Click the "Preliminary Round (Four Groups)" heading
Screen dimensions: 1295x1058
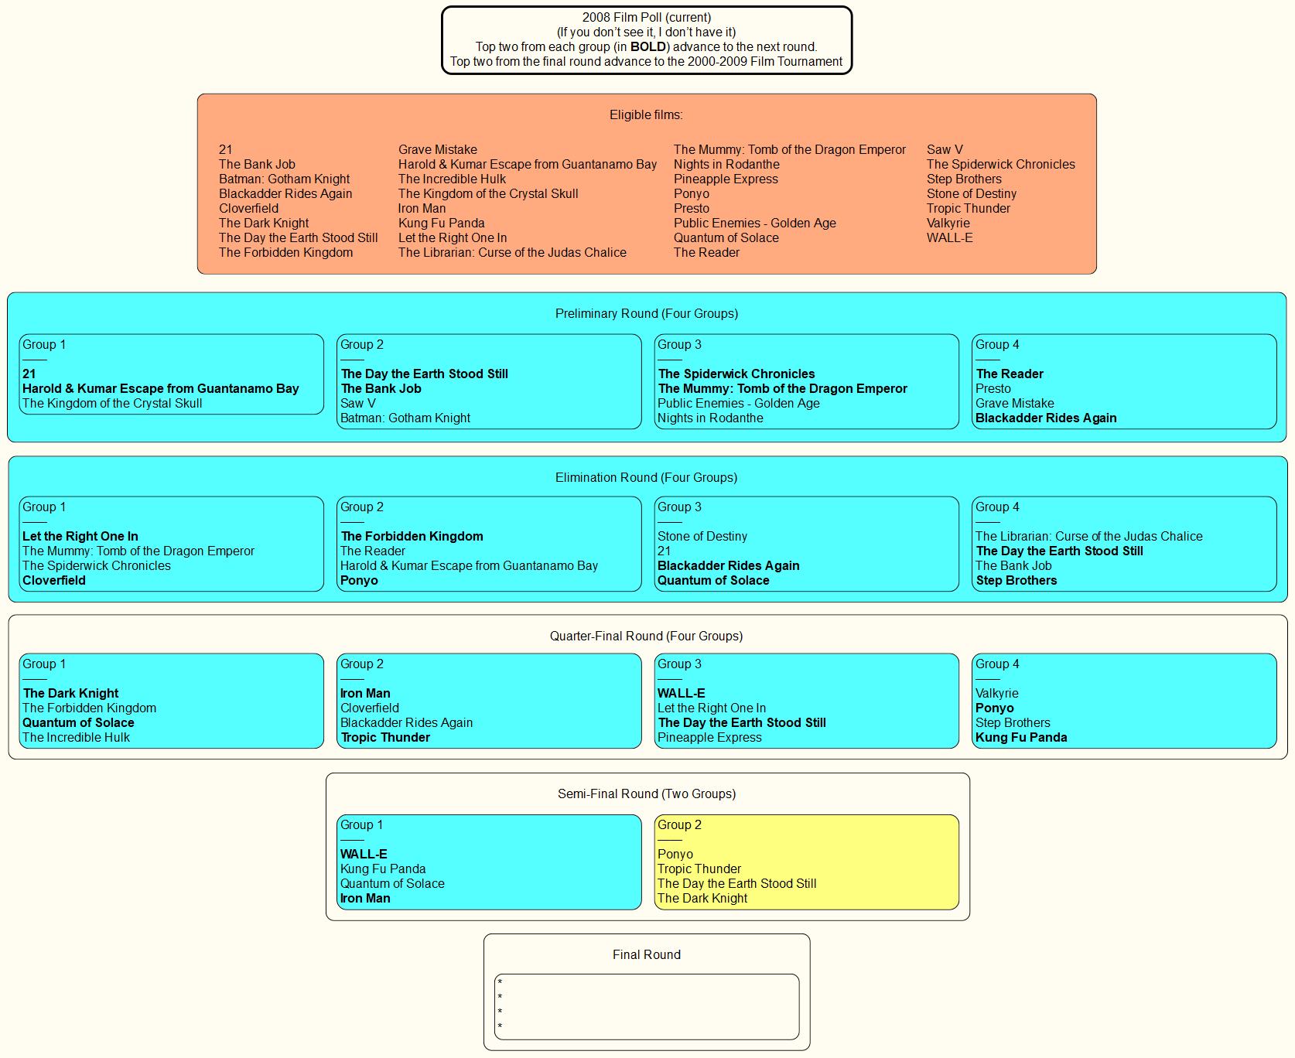point(646,313)
